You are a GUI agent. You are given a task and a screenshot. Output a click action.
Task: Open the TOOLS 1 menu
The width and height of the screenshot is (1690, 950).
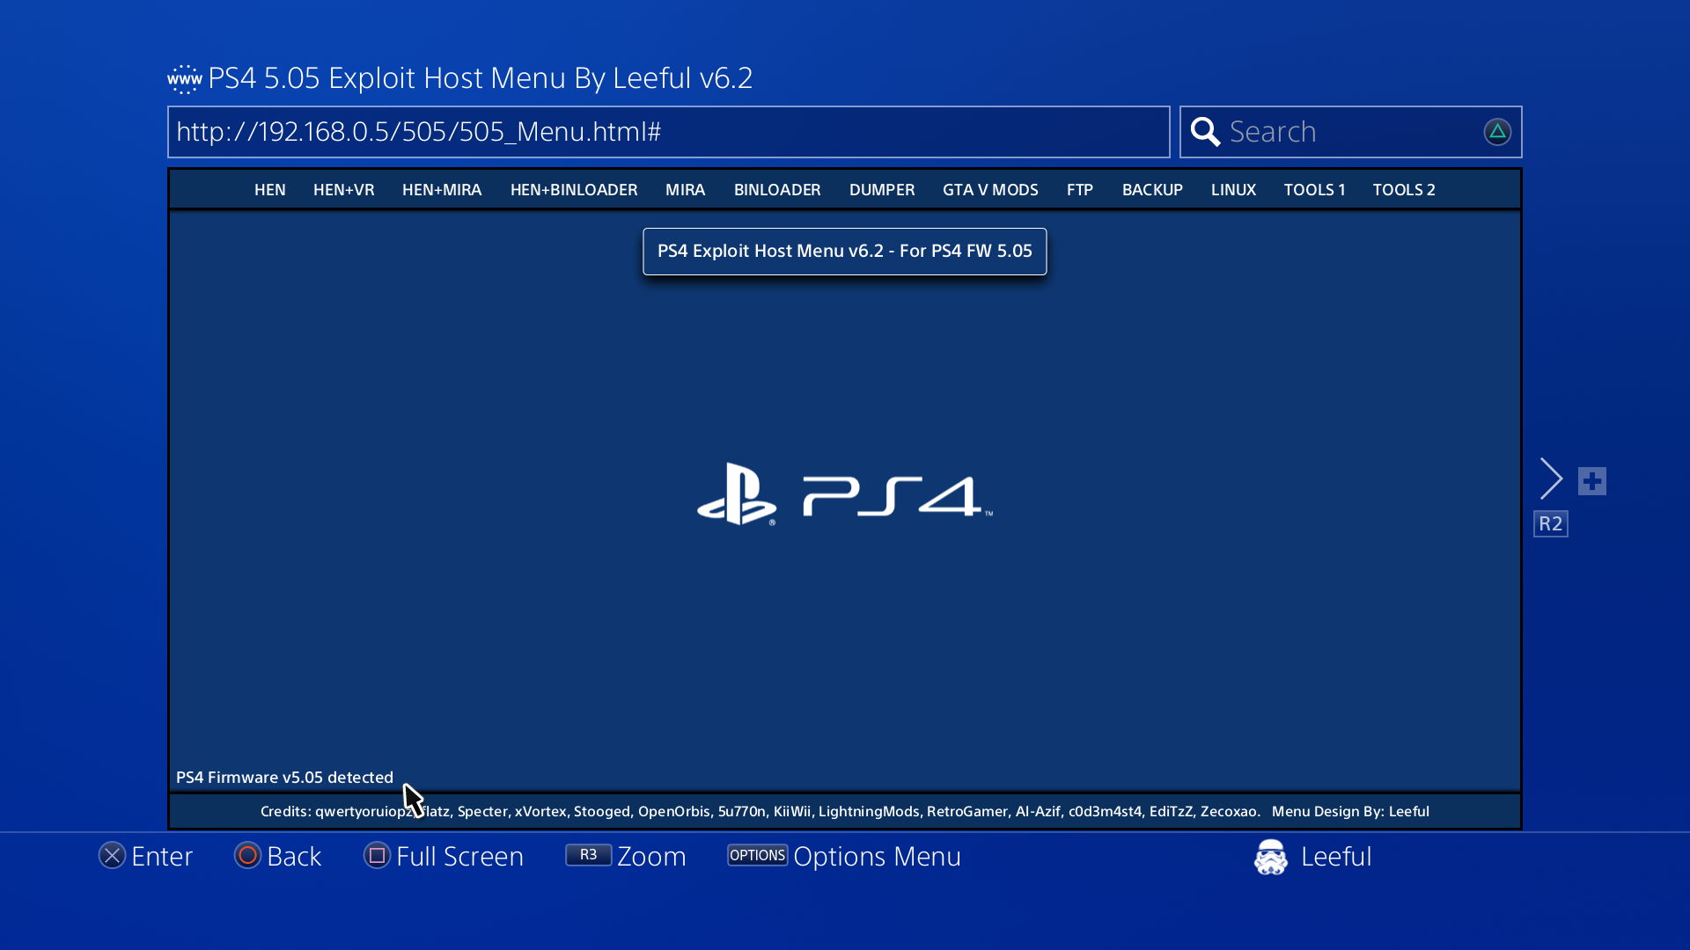click(1314, 190)
